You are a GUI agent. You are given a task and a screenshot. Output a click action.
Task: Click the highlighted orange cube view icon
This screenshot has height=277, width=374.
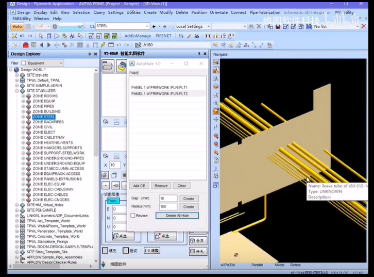216,111
